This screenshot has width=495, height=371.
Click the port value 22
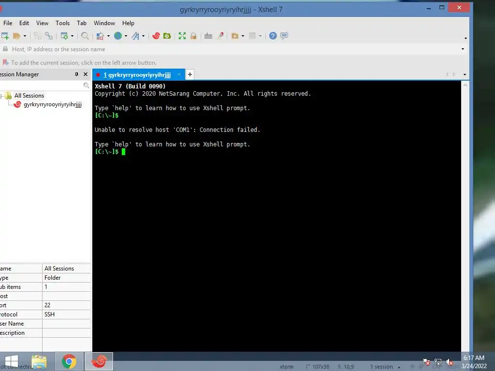pos(47,305)
